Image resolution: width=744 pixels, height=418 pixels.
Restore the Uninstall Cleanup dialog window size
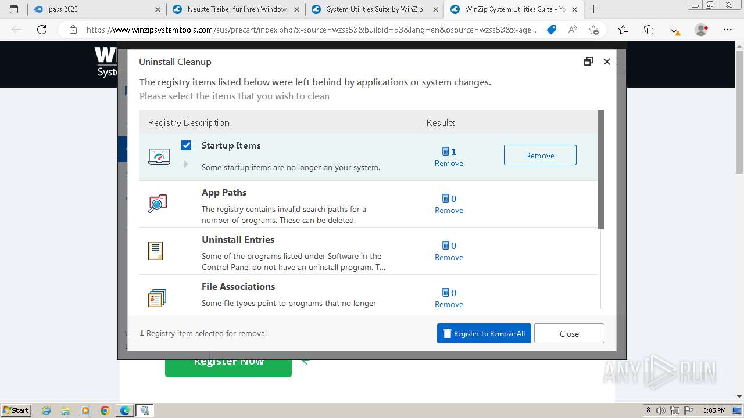coord(588,62)
